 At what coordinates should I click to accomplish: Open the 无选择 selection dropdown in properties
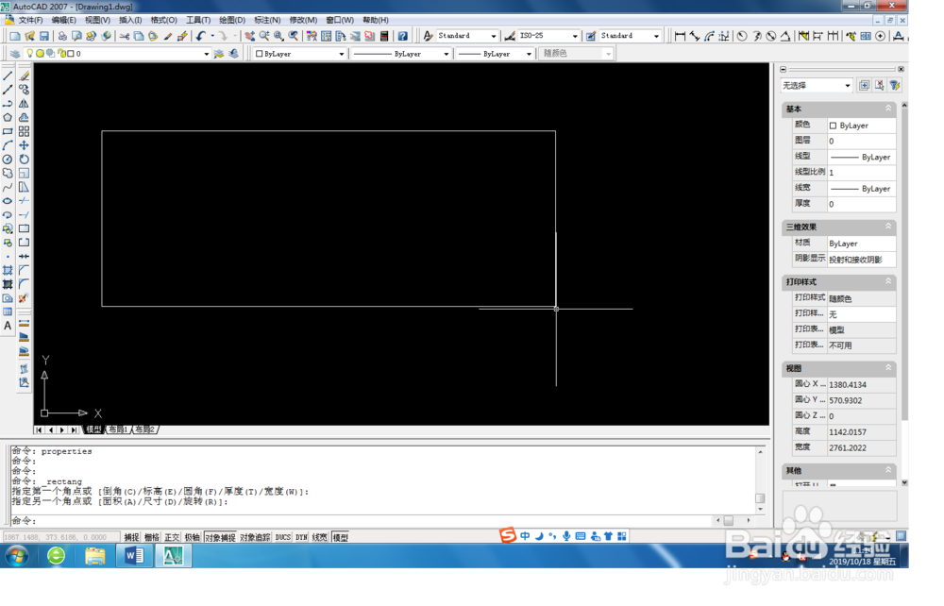[x=848, y=86]
